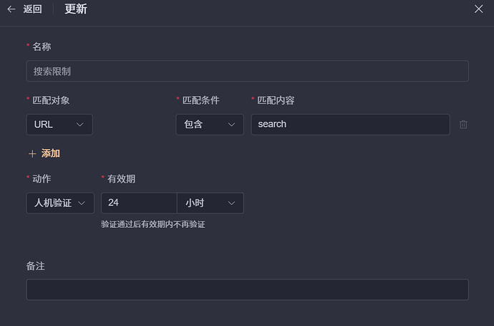
Task: Expand the URL dropdown chevron
Action: click(x=80, y=125)
